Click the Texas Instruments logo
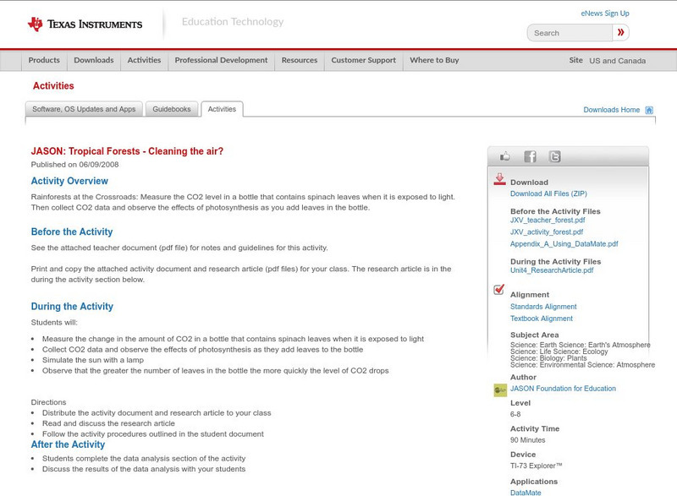This screenshot has height=496, width=677. coord(85,25)
